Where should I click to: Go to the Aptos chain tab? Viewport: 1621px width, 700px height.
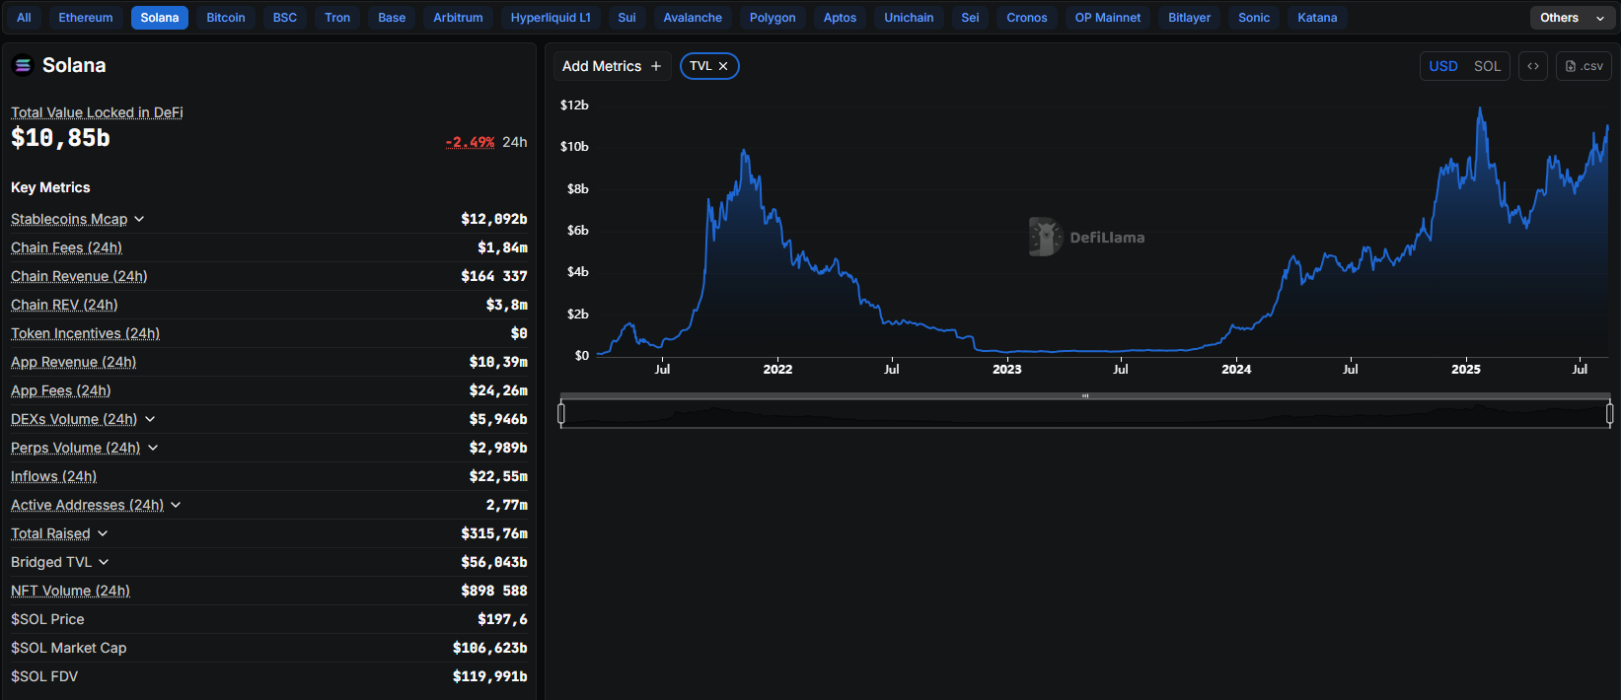pyautogui.click(x=840, y=18)
